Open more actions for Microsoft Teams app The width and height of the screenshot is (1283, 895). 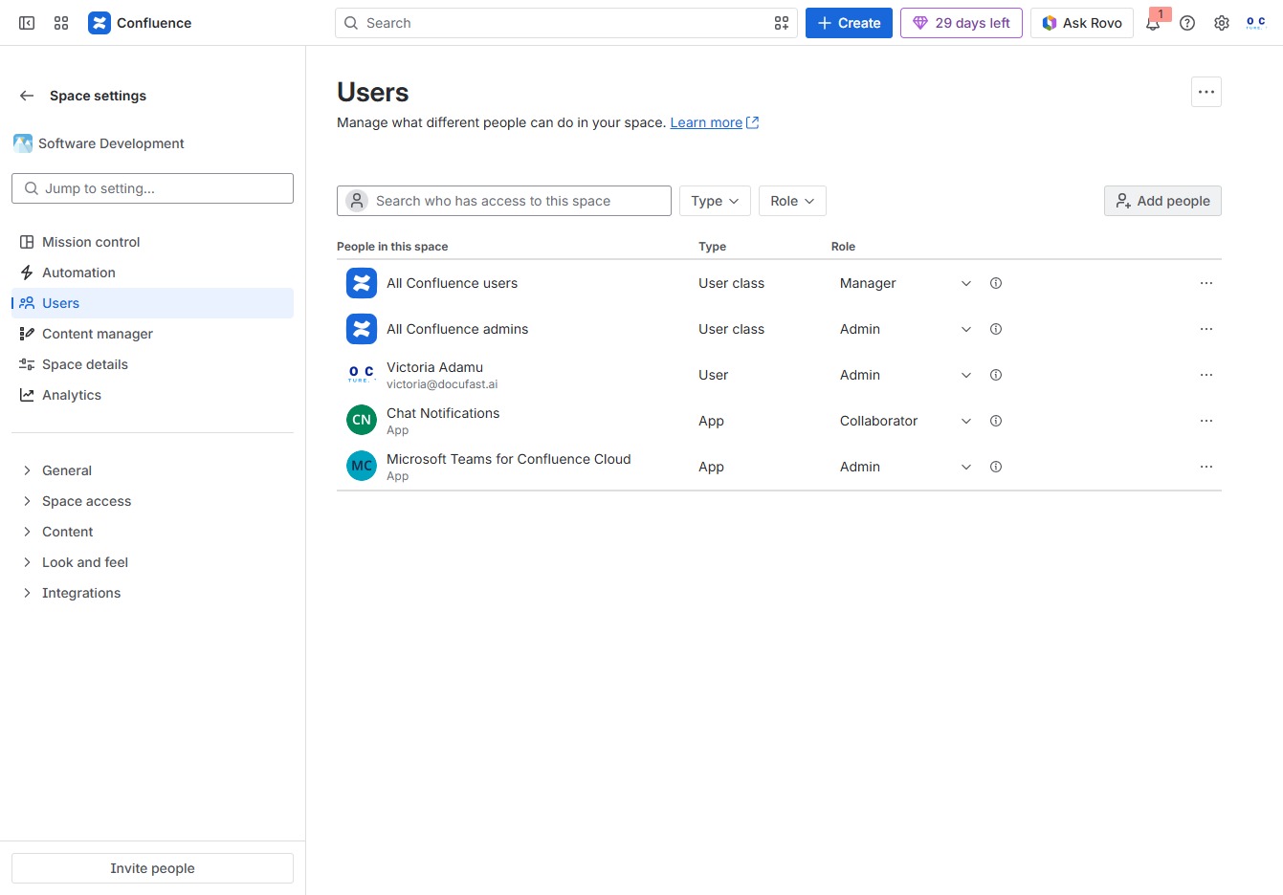click(x=1206, y=467)
